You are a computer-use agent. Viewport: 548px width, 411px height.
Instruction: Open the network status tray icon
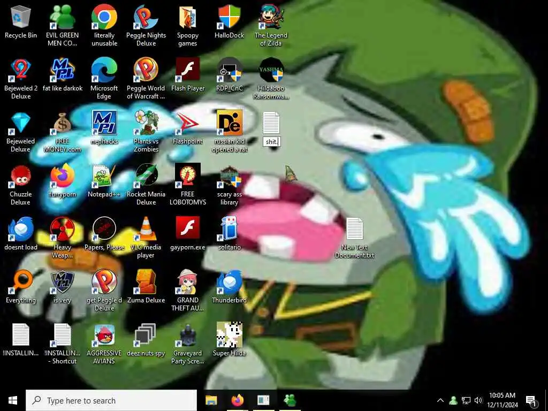pyautogui.click(x=466, y=400)
